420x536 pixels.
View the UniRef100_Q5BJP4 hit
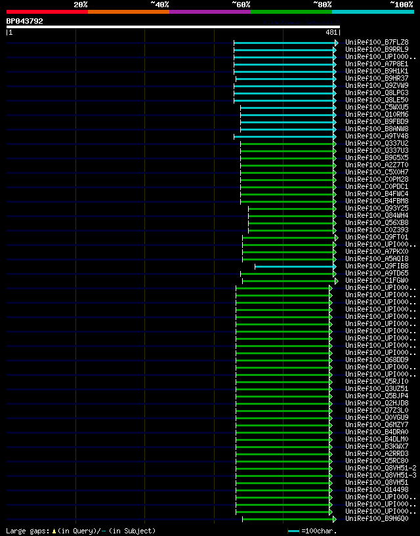(x=377, y=396)
